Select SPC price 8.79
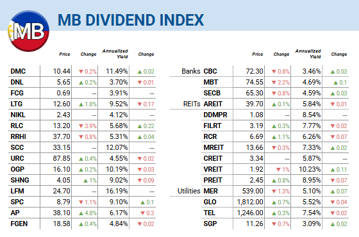The image size is (359, 237). pos(63,202)
